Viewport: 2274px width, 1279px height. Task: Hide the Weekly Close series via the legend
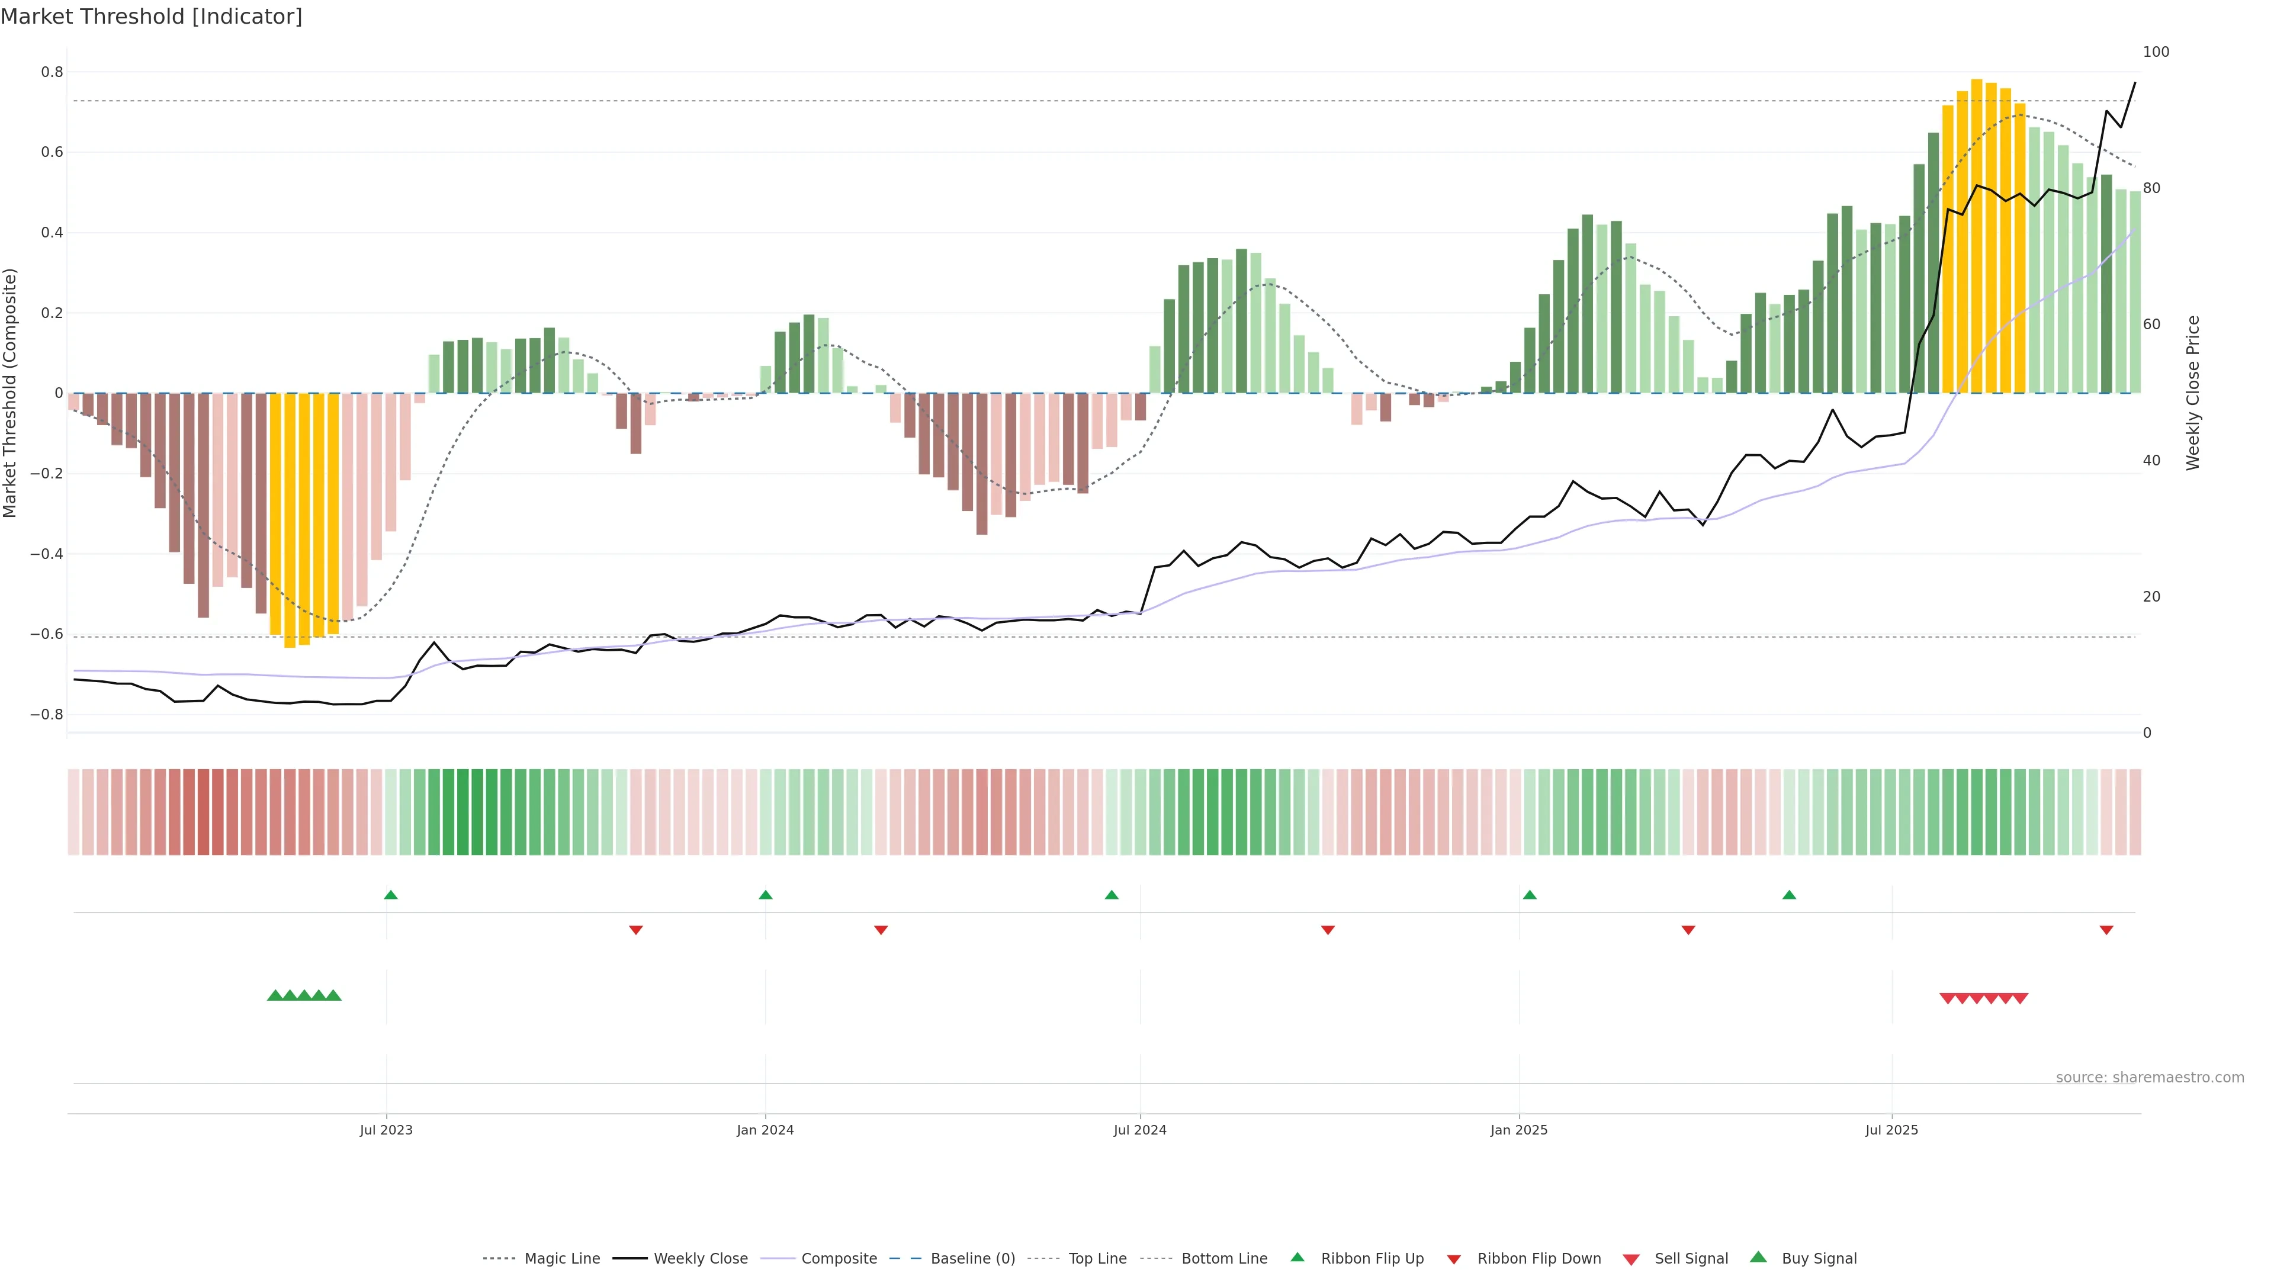click(x=700, y=1258)
